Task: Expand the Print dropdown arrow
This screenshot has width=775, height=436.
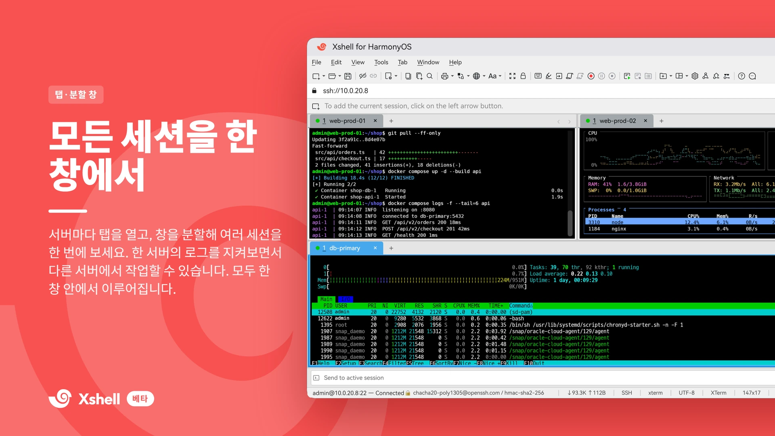Action: [452, 76]
